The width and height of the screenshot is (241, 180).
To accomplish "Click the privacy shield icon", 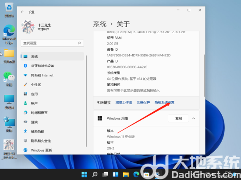I will (25, 141).
